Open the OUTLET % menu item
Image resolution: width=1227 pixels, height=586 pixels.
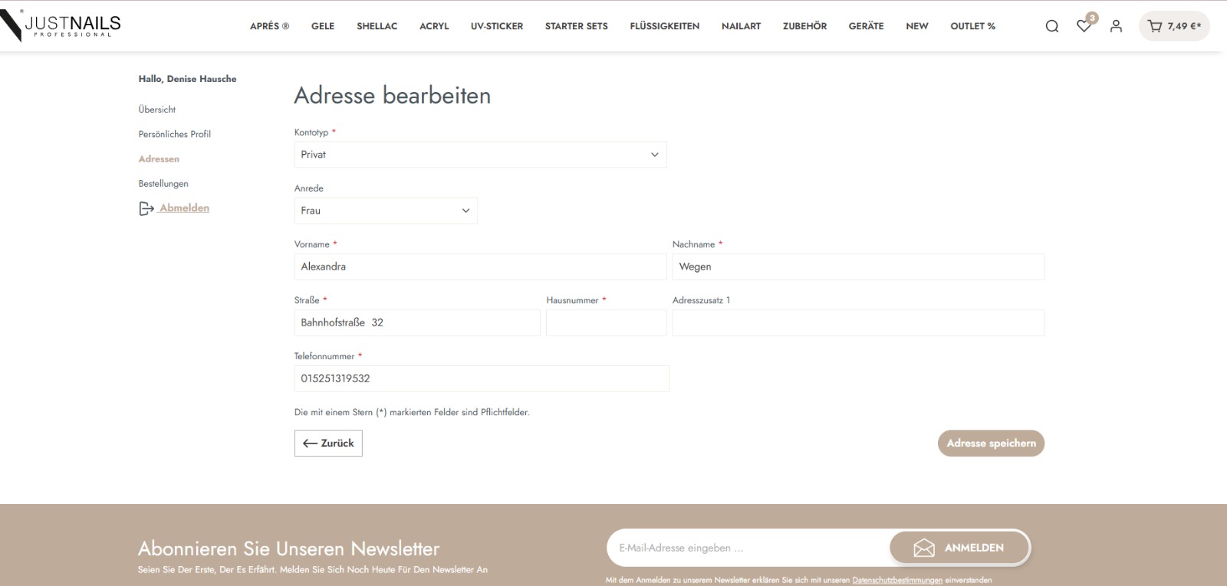click(x=972, y=26)
